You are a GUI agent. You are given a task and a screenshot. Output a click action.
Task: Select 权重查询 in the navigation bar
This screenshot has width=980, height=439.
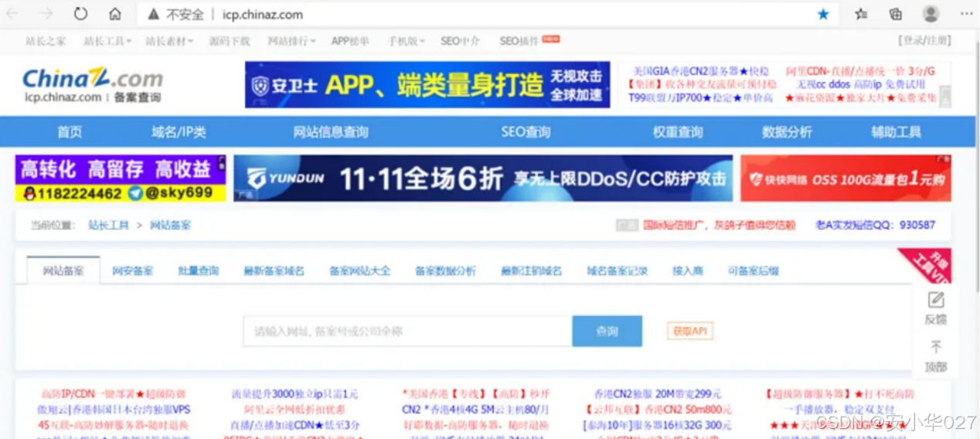click(678, 132)
